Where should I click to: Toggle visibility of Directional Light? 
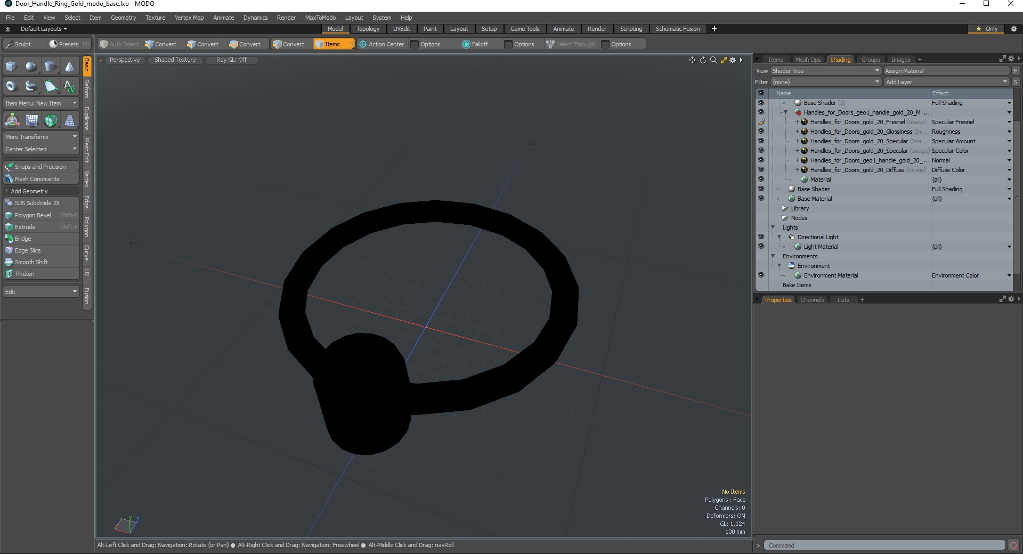pyautogui.click(x=761, y=237)
